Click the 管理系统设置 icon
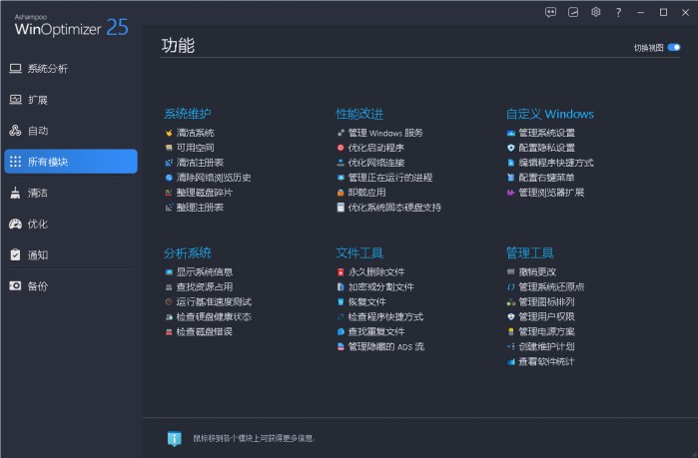This screenshot has width=698, height=458. [511, 133]
